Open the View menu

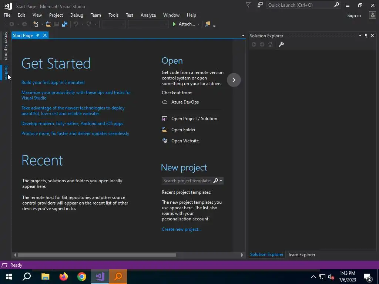point(37,15)
